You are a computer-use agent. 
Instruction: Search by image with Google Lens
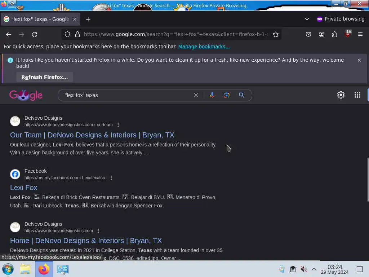pos(226,95)
